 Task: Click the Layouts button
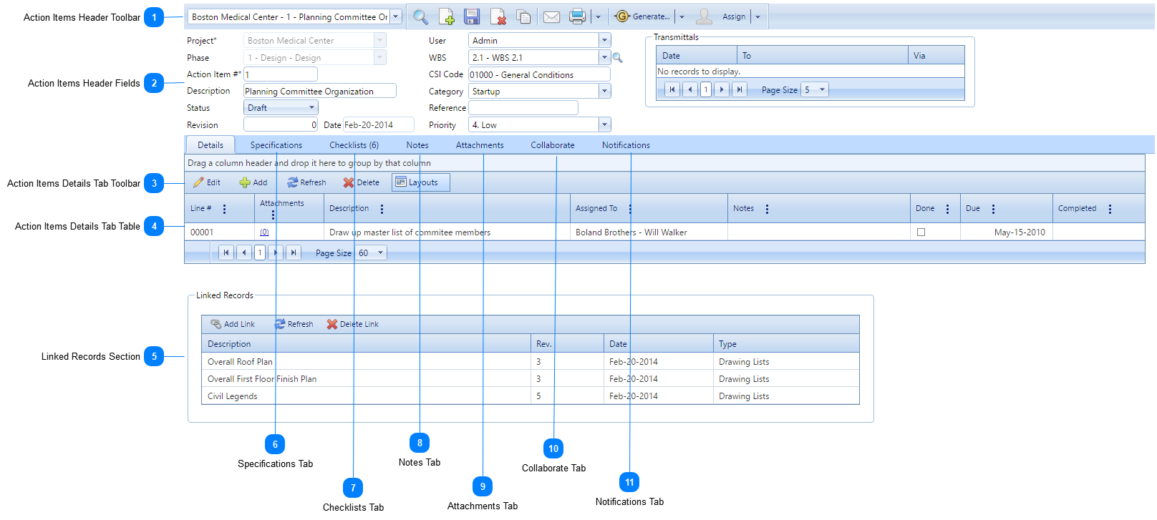pyautogui.click(x=420, y=182)
